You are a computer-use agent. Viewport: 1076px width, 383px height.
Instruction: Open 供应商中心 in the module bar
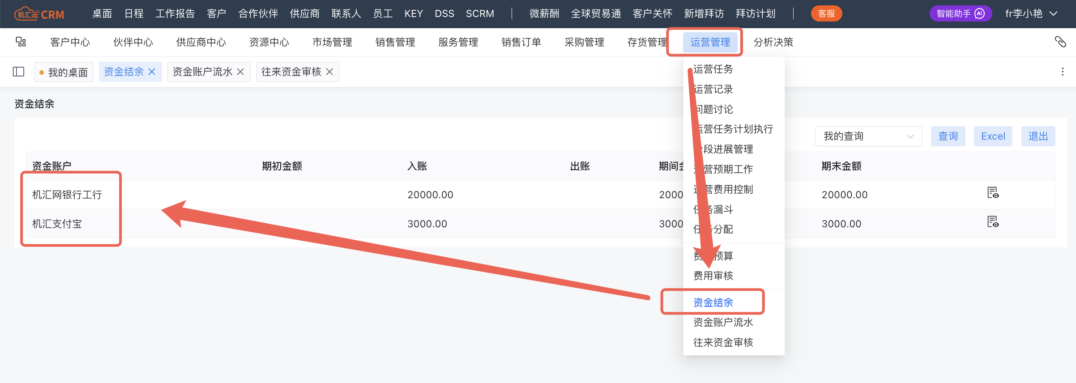click(x=201, y=42)
